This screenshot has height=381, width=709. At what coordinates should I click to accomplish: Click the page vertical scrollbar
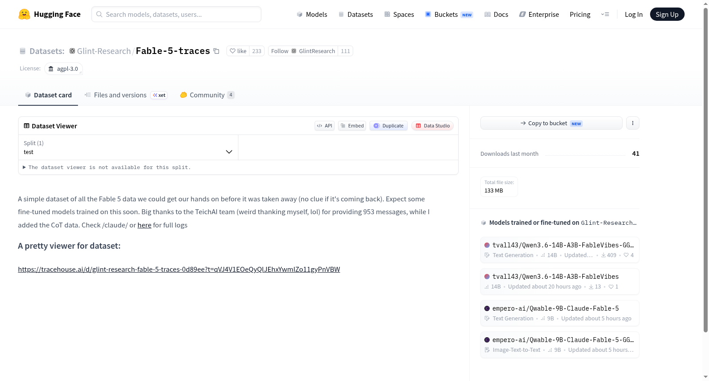[706, 168]
